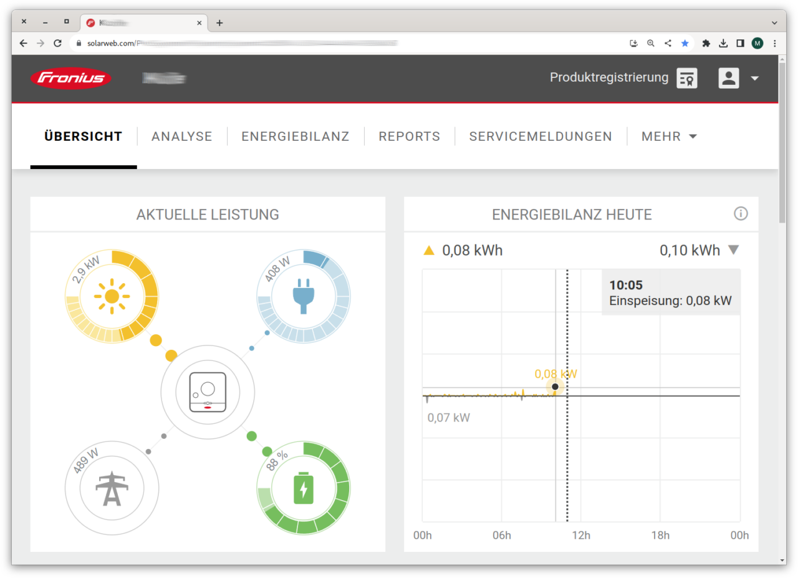The height and width of the screenshot is (578, 798).
Task: Open the Energiebilanz Heute info icon
Action: pyautogui.click(x=741, y=214)
